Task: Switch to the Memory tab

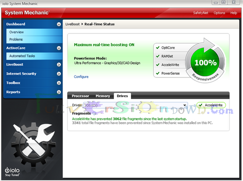Action: point(103,96)
